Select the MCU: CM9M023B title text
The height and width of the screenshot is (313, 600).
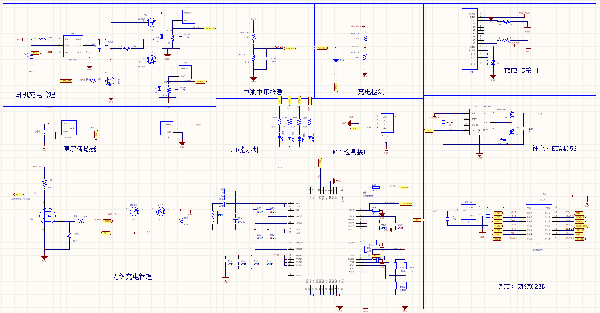click(522, 286)
